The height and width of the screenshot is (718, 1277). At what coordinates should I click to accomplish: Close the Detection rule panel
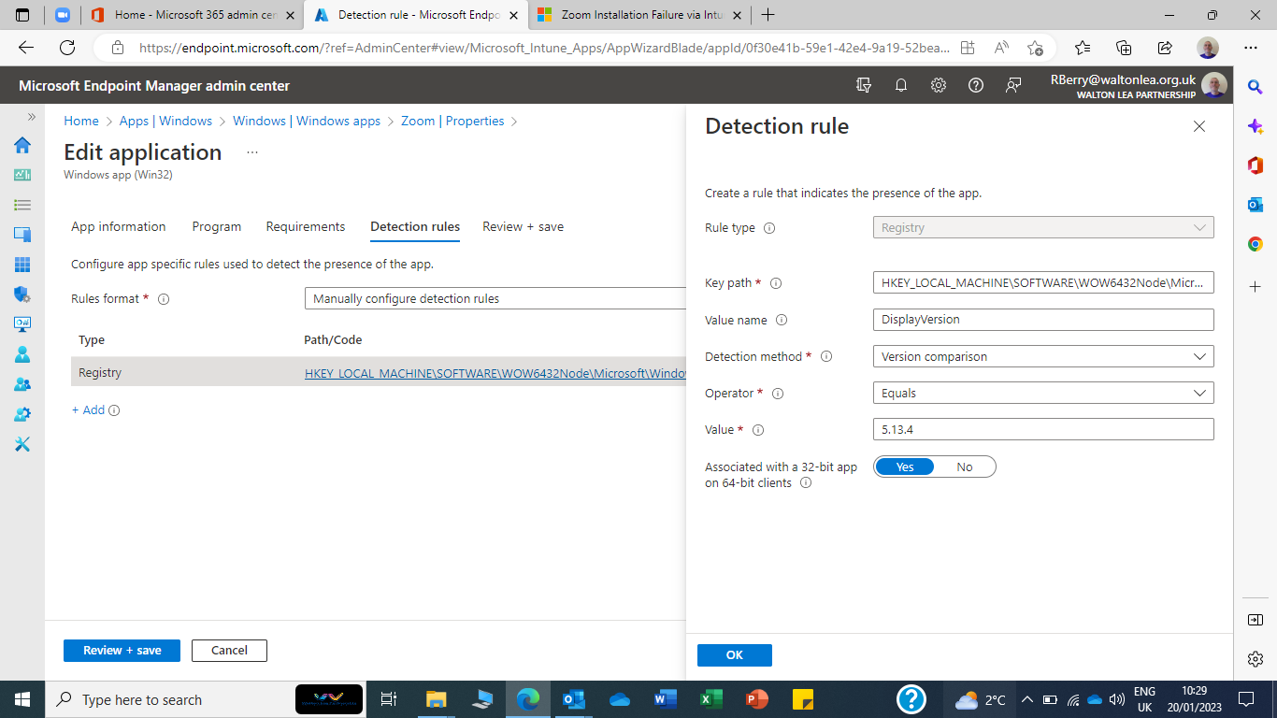[1199, 126]
